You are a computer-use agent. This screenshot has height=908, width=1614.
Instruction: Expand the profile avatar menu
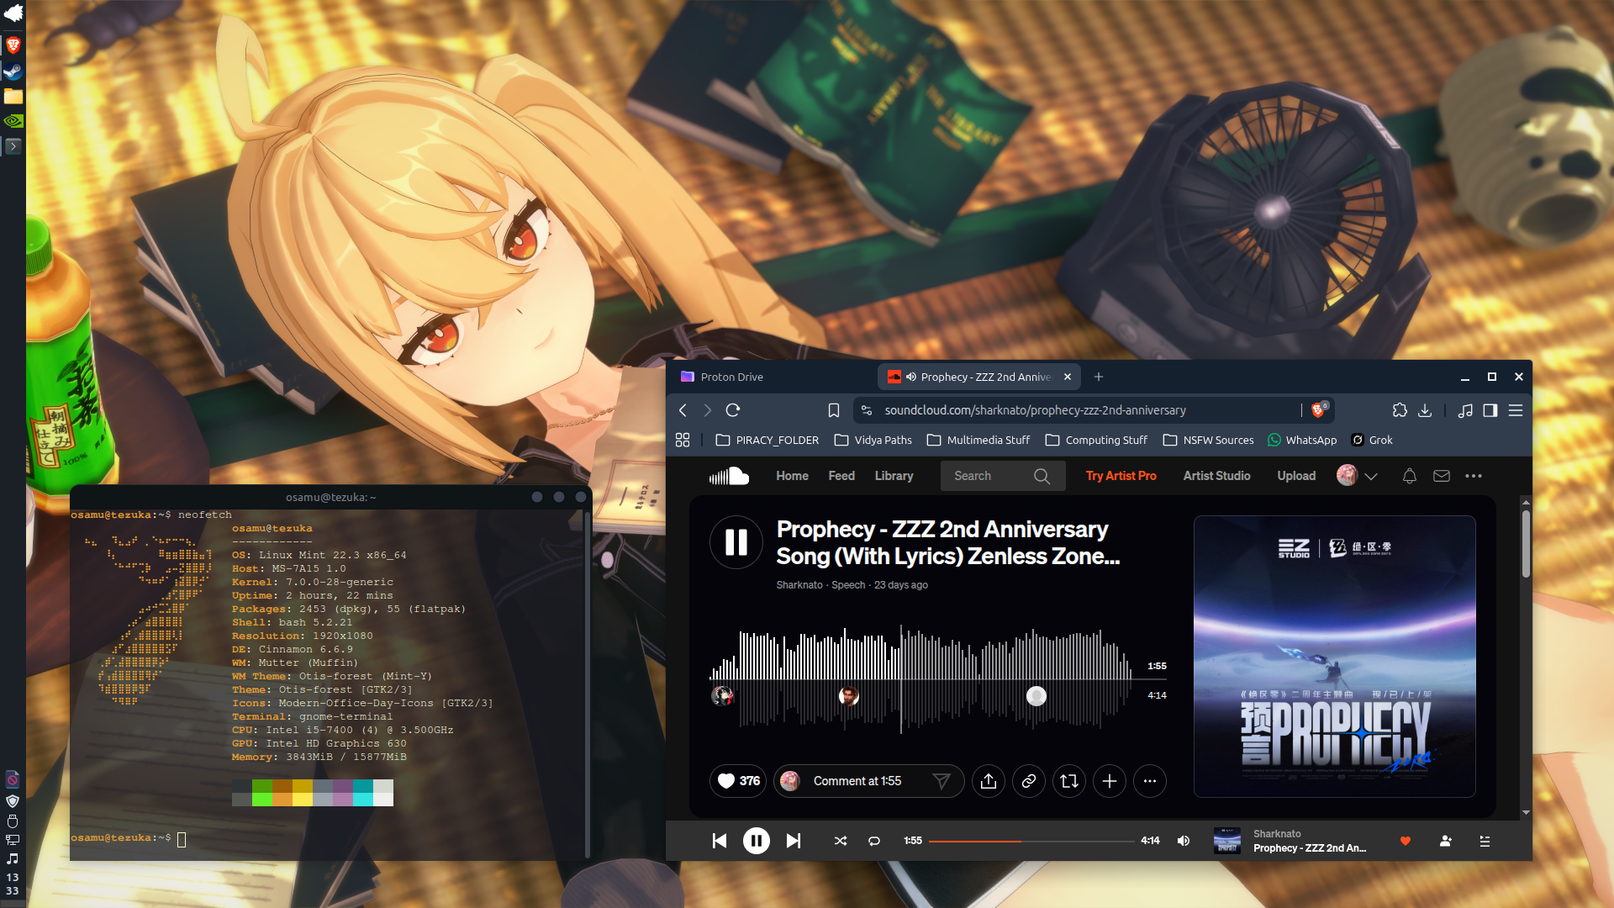point(1358,476)
